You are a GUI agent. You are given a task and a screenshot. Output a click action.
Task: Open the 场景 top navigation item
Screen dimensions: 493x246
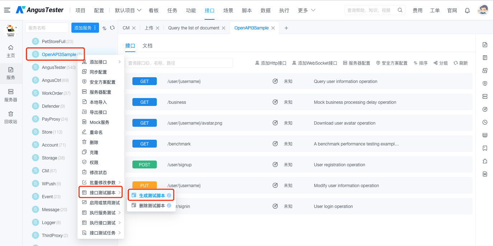tap(228, 10)
